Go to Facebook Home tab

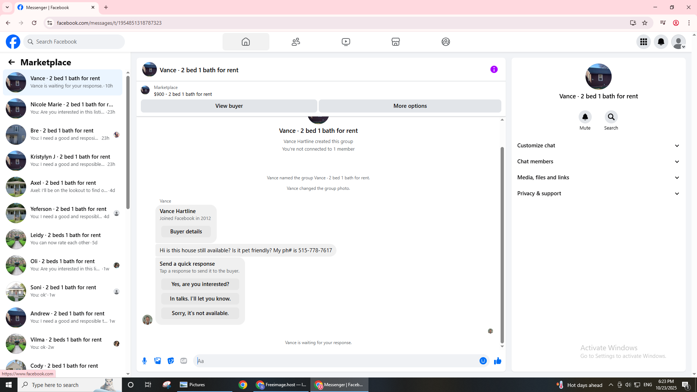coord(246,42)
